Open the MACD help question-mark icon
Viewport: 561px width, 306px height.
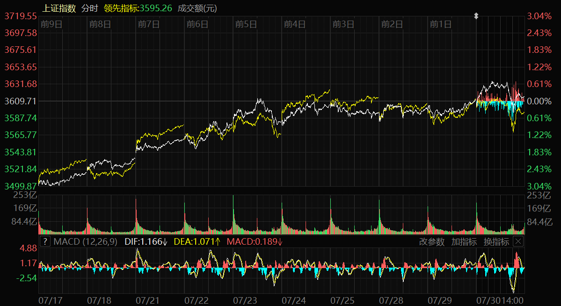pos(45,241)
